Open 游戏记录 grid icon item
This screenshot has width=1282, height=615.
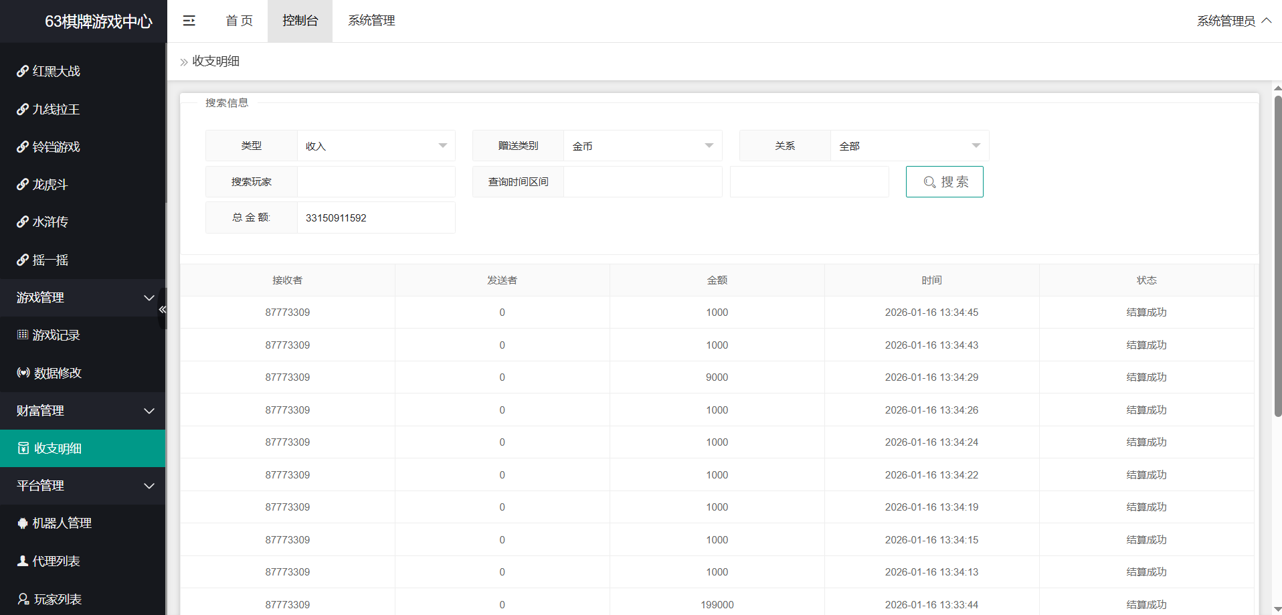[x=23, y=335]
